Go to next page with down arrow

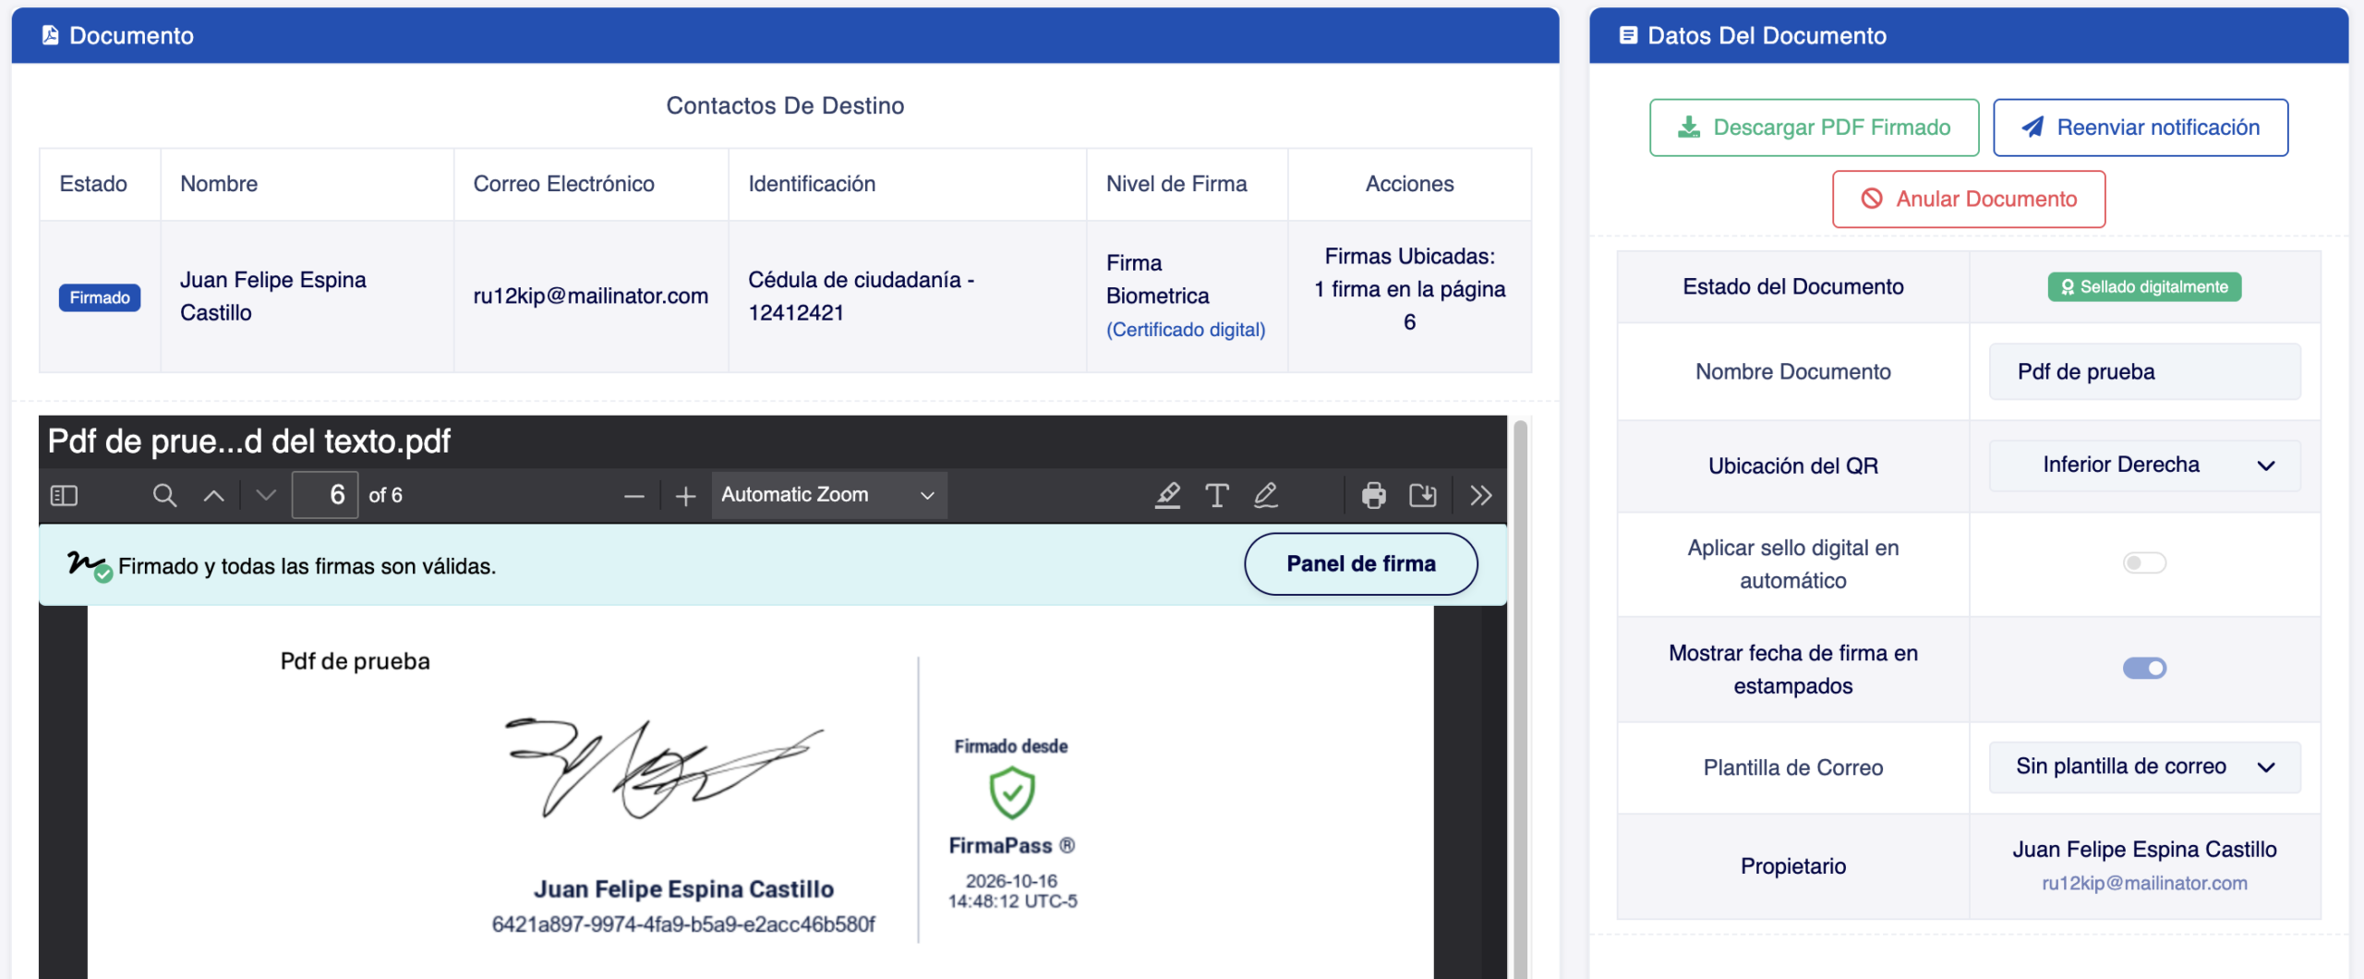pos(266,496)
